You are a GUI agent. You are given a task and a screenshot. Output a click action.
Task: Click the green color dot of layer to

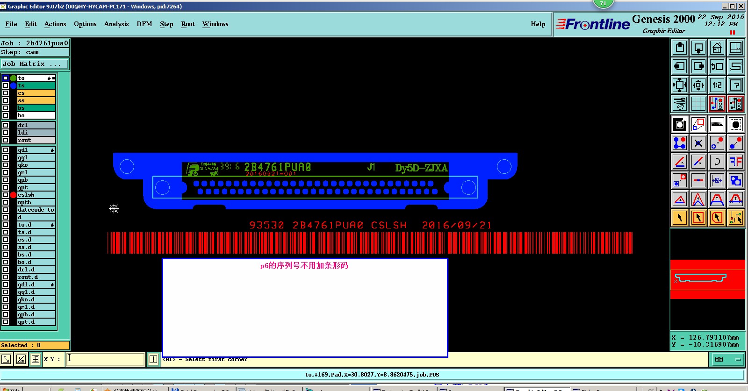tap(13, 78)
